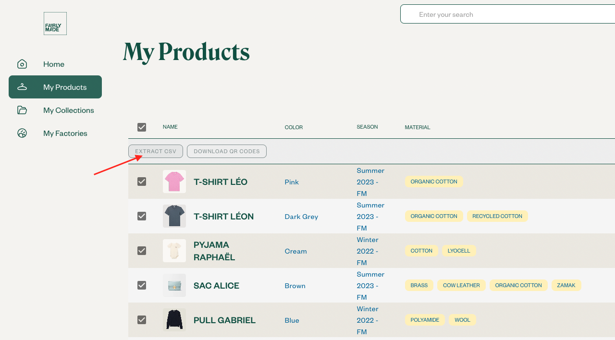Click the Recycled Cotton material tag

(497, 216)
